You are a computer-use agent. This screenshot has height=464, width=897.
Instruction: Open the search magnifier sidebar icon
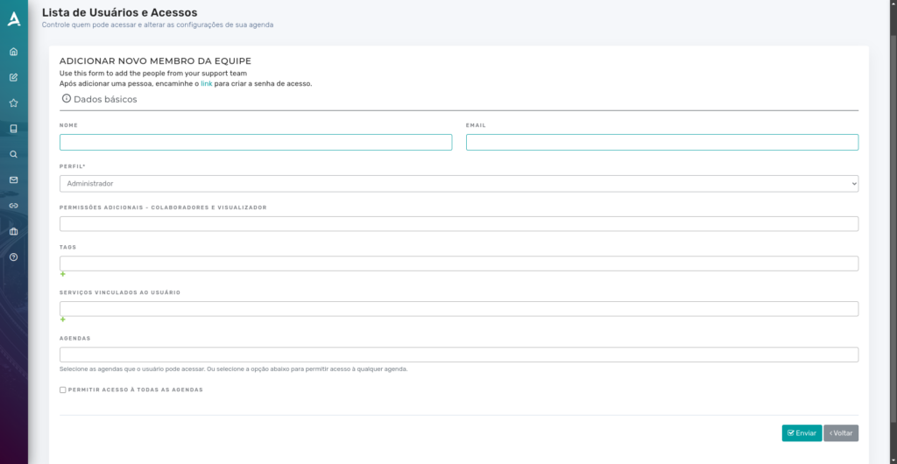coord(14,154)
